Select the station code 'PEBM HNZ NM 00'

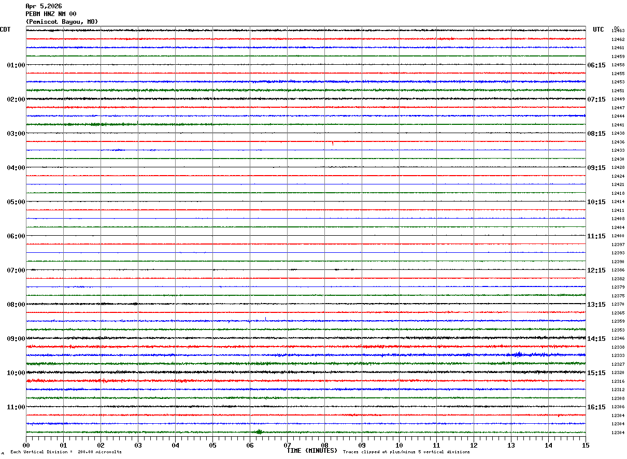pos(51,14)
